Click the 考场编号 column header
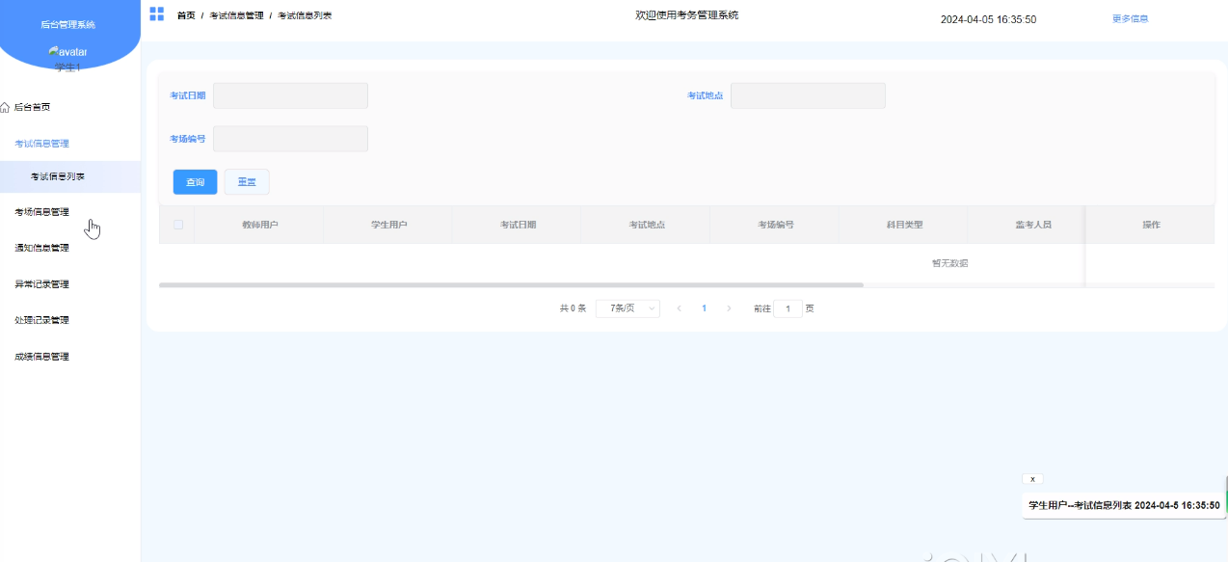The image size is (1228, 562). pos(776,225)
